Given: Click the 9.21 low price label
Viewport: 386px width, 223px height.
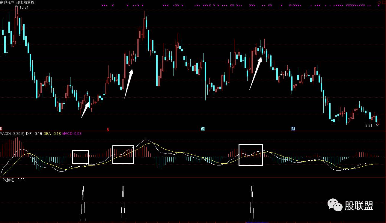Looking at the screenshot, I should 369,126.
